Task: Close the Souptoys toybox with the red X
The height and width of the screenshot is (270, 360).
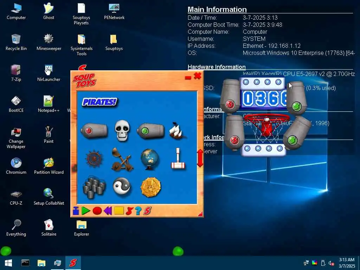Action: pyautogui.click(x=198, y=76)
